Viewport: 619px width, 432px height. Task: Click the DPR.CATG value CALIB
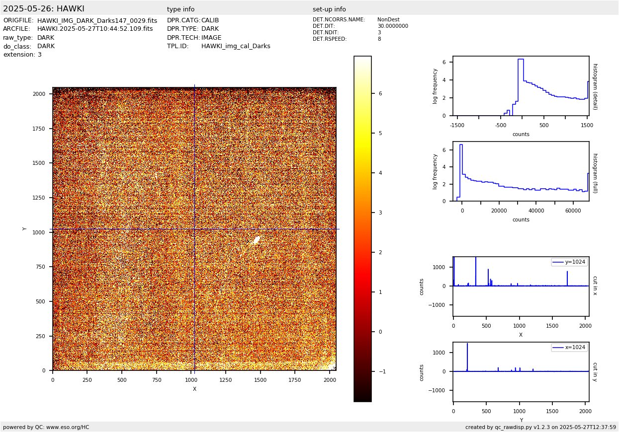click(210, 21)
